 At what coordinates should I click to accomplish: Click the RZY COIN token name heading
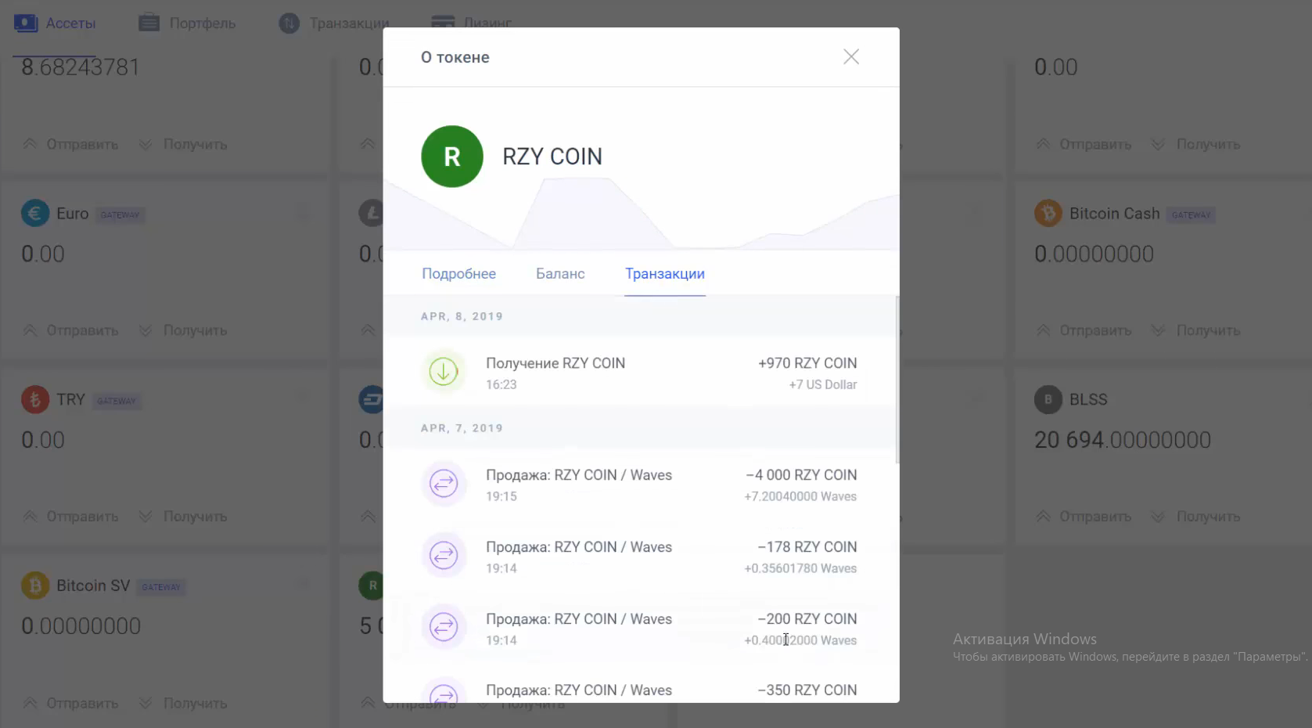(552, 157)
